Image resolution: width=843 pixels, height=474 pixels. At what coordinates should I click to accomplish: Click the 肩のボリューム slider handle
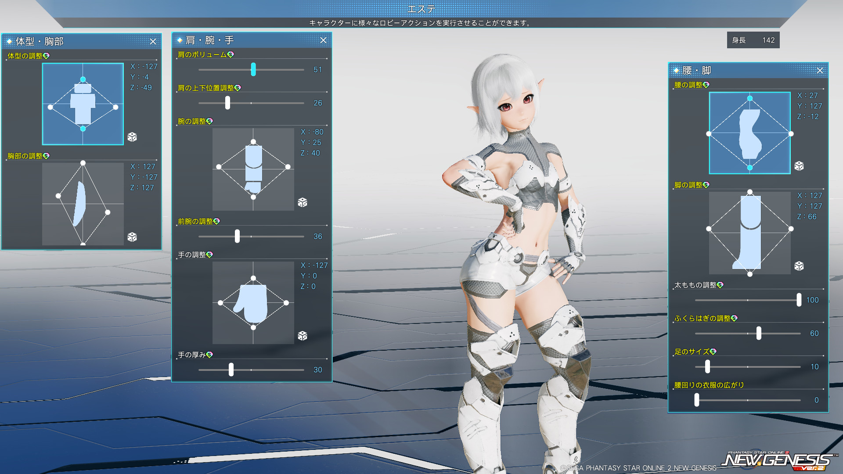pyautogui.click(x=253, y=69)
